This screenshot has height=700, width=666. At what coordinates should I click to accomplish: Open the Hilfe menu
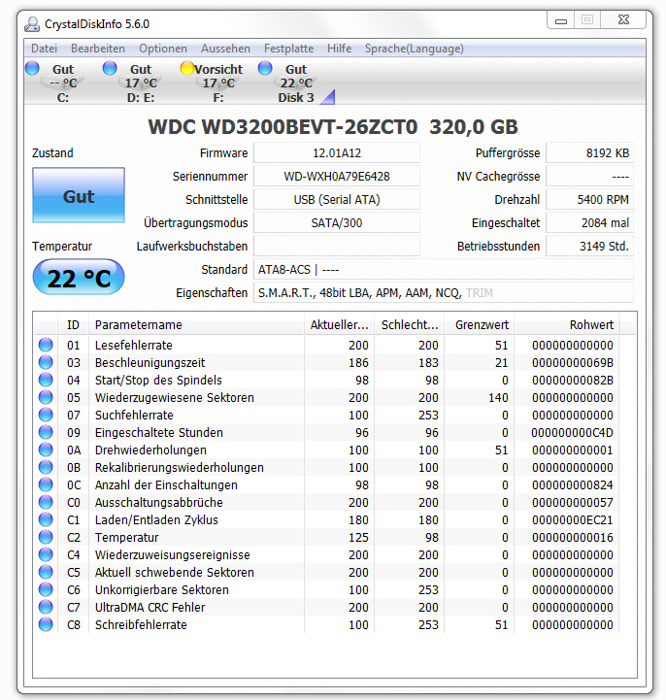point(339,49)
